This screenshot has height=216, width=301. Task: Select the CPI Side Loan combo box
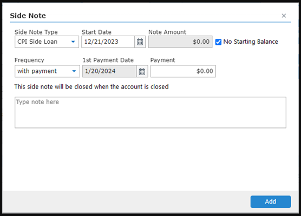pyautogui.click(x=47, y=42)
